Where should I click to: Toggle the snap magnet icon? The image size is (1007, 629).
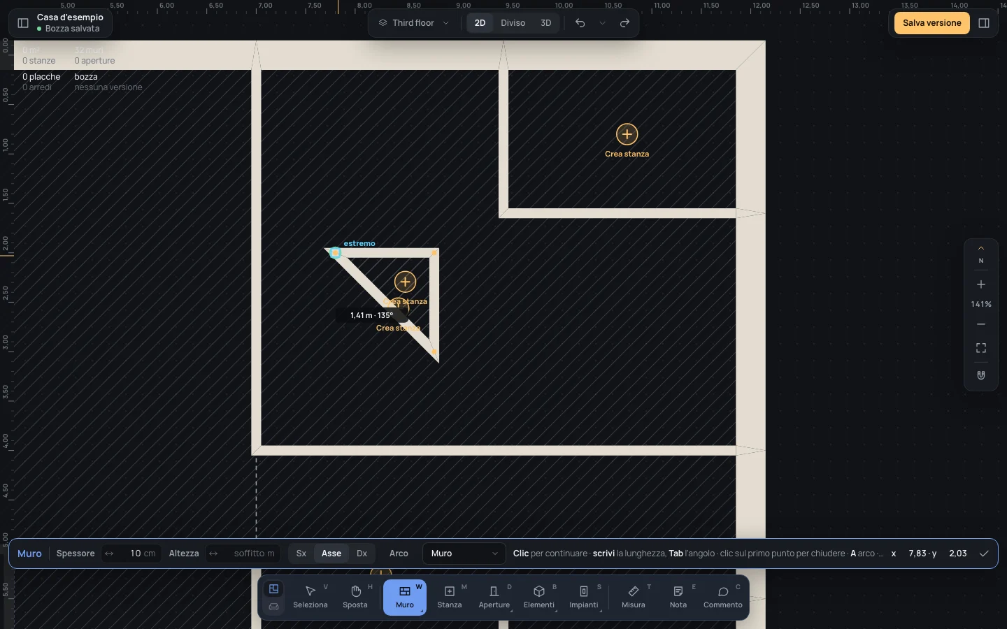(x=982, y=375)
